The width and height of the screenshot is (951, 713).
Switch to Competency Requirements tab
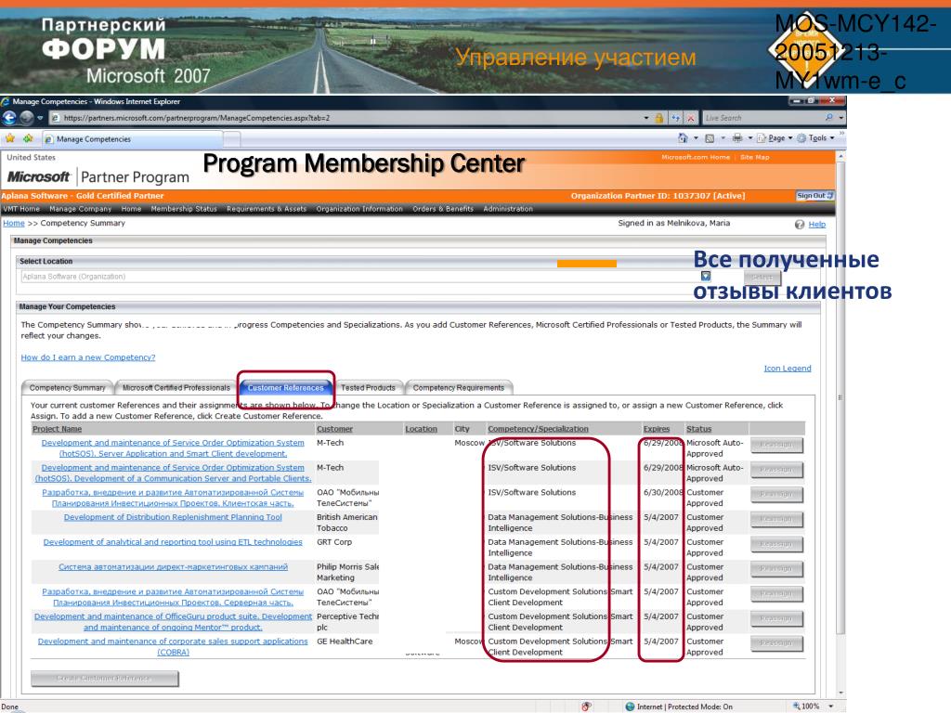(x=459, y=388)
